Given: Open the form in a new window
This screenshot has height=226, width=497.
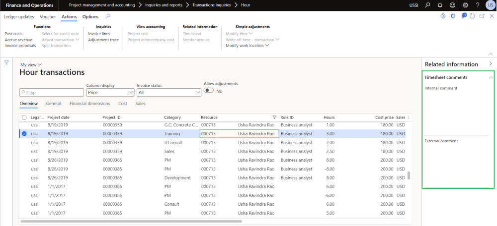Looking at the screenshot, I should [x=481, y=16].
